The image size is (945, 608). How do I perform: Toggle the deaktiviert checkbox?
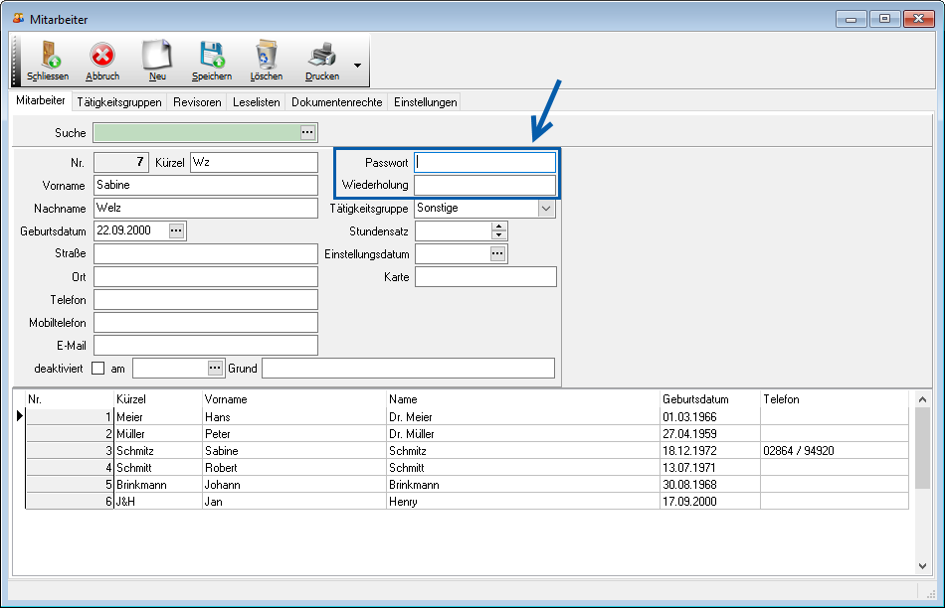coord(97,369)
